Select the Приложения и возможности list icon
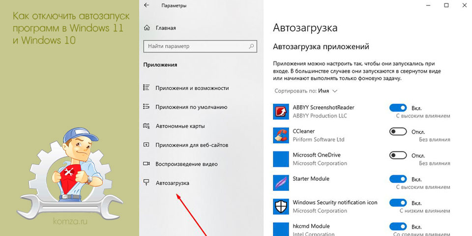The height and width of the screenshot is (236, 472). pyautogui.click(x=147, y=88)
